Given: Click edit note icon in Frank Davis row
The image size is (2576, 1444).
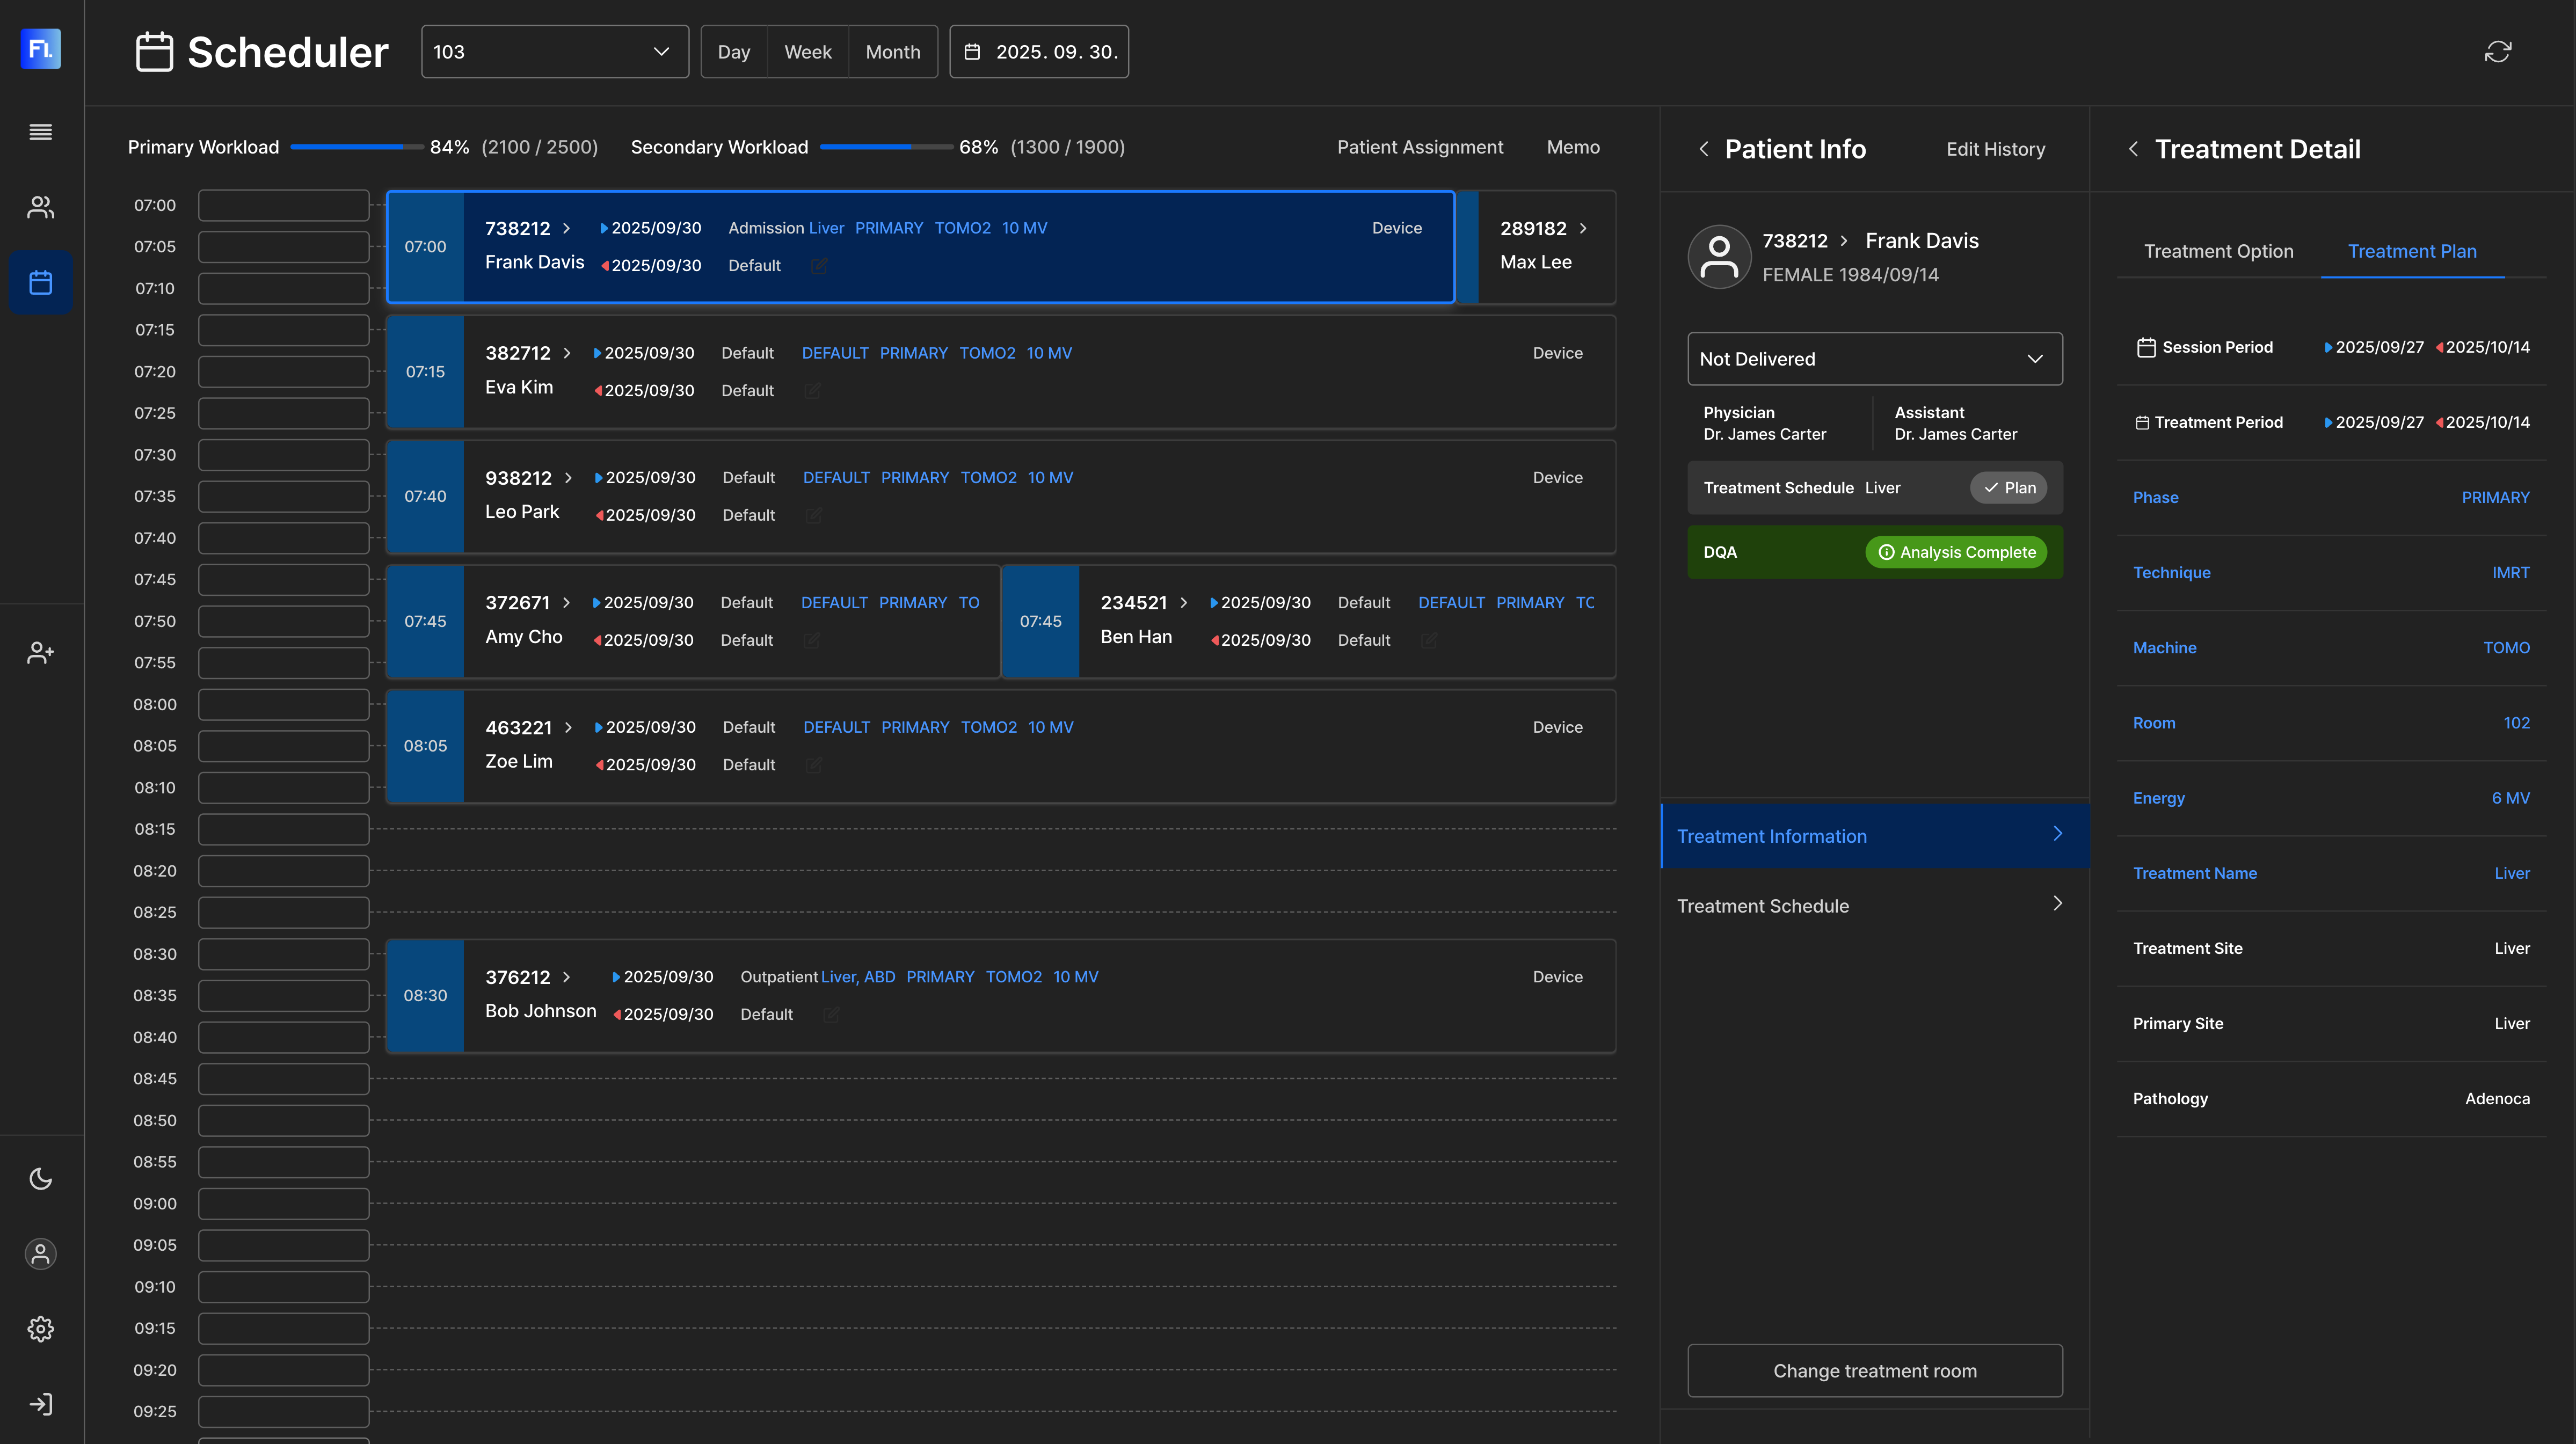Looking at the screenshot, I should point(819,265).
